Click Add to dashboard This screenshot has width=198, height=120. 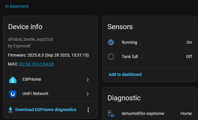[125, 74]
